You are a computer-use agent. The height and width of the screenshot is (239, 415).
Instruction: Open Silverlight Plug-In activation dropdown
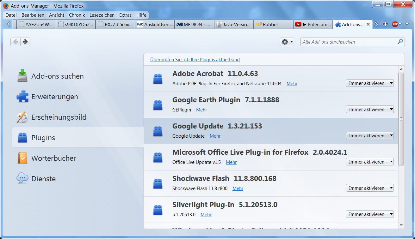pyautogui.click(x=370, y=214)
